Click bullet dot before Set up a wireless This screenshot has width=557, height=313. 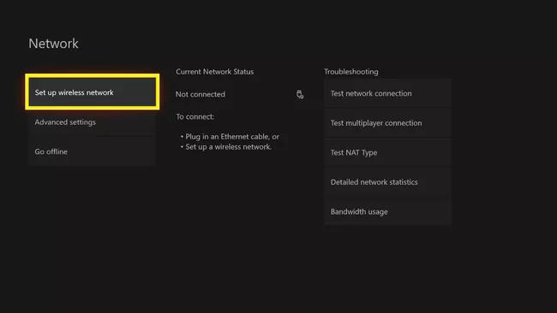pyautogui.click(x=182, y=147)
